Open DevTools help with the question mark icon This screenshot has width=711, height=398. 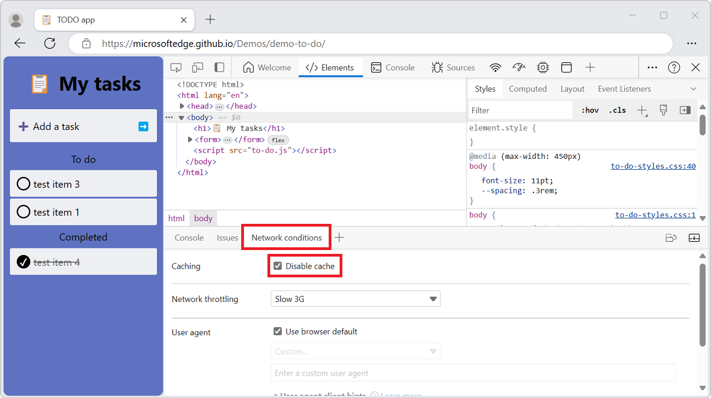coord(674,67)
